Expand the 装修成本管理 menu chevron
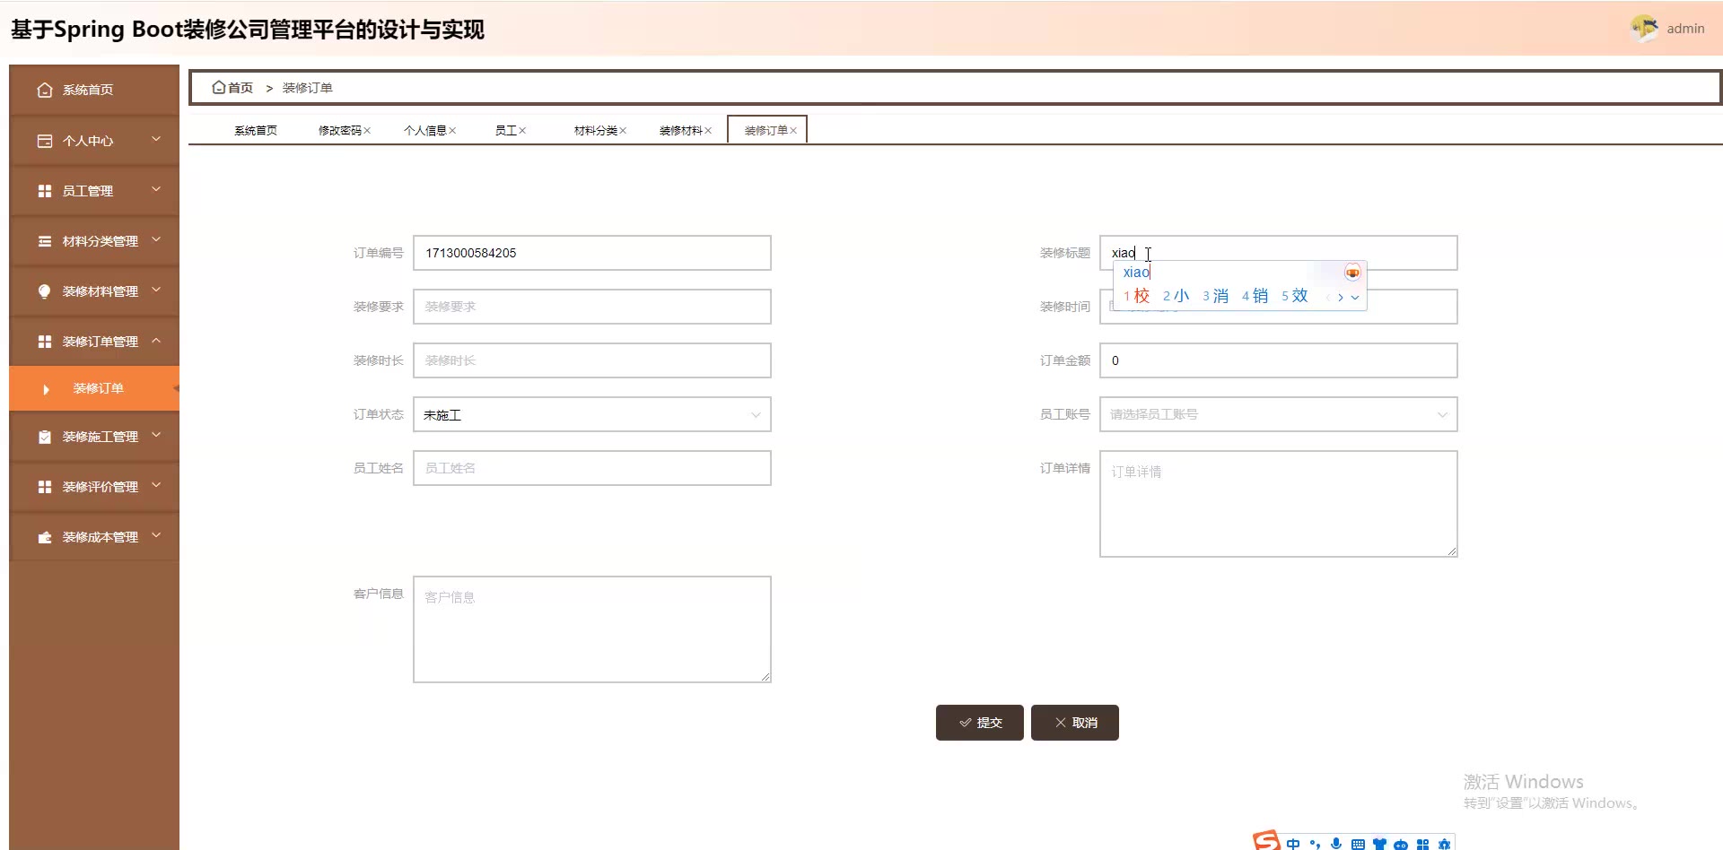Screen dimensions: 1723x850 tap(156, 535)
